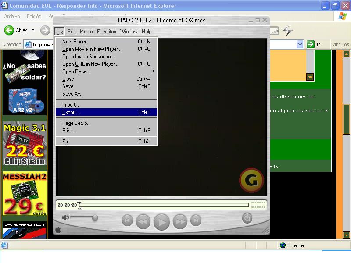The height and width of the screenshot is (263, 351).
Task: Open the Vínculos links toolbar
Action: tap(340, 44)
